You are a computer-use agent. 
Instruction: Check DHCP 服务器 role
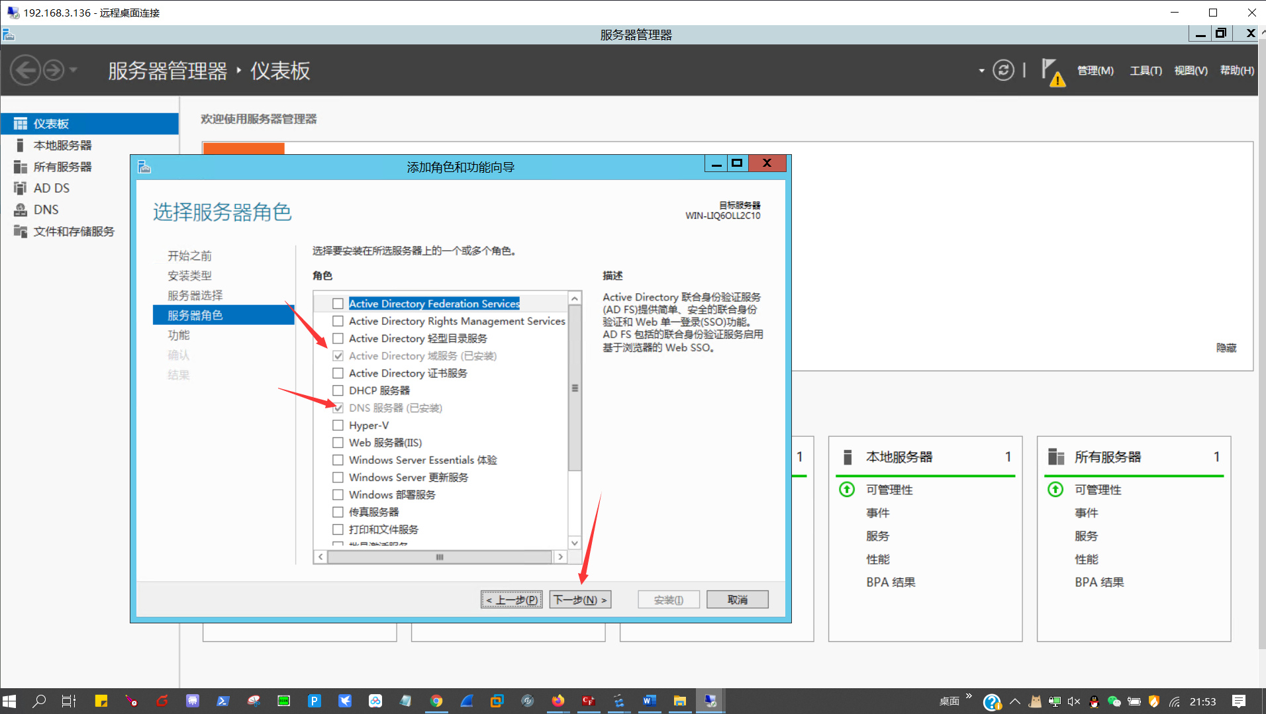click(x=338, y=390)
